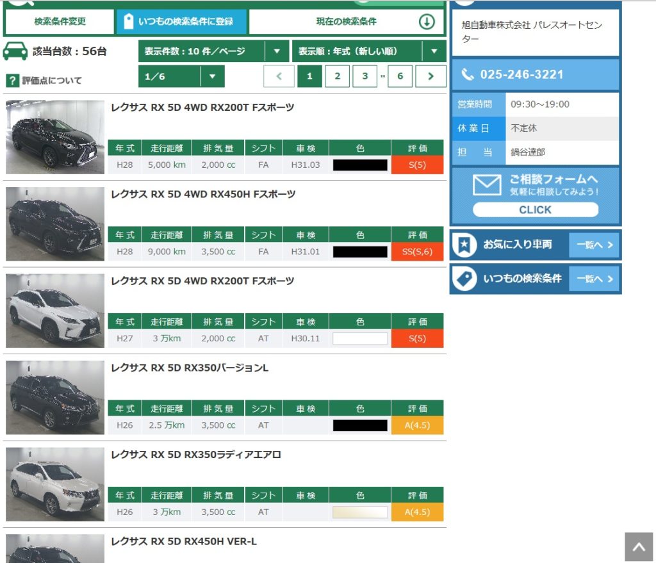Open the 表示順 年式(新しい順) dropdown
This screenshot has height=563, width=656.
click(x=369, y=51)
